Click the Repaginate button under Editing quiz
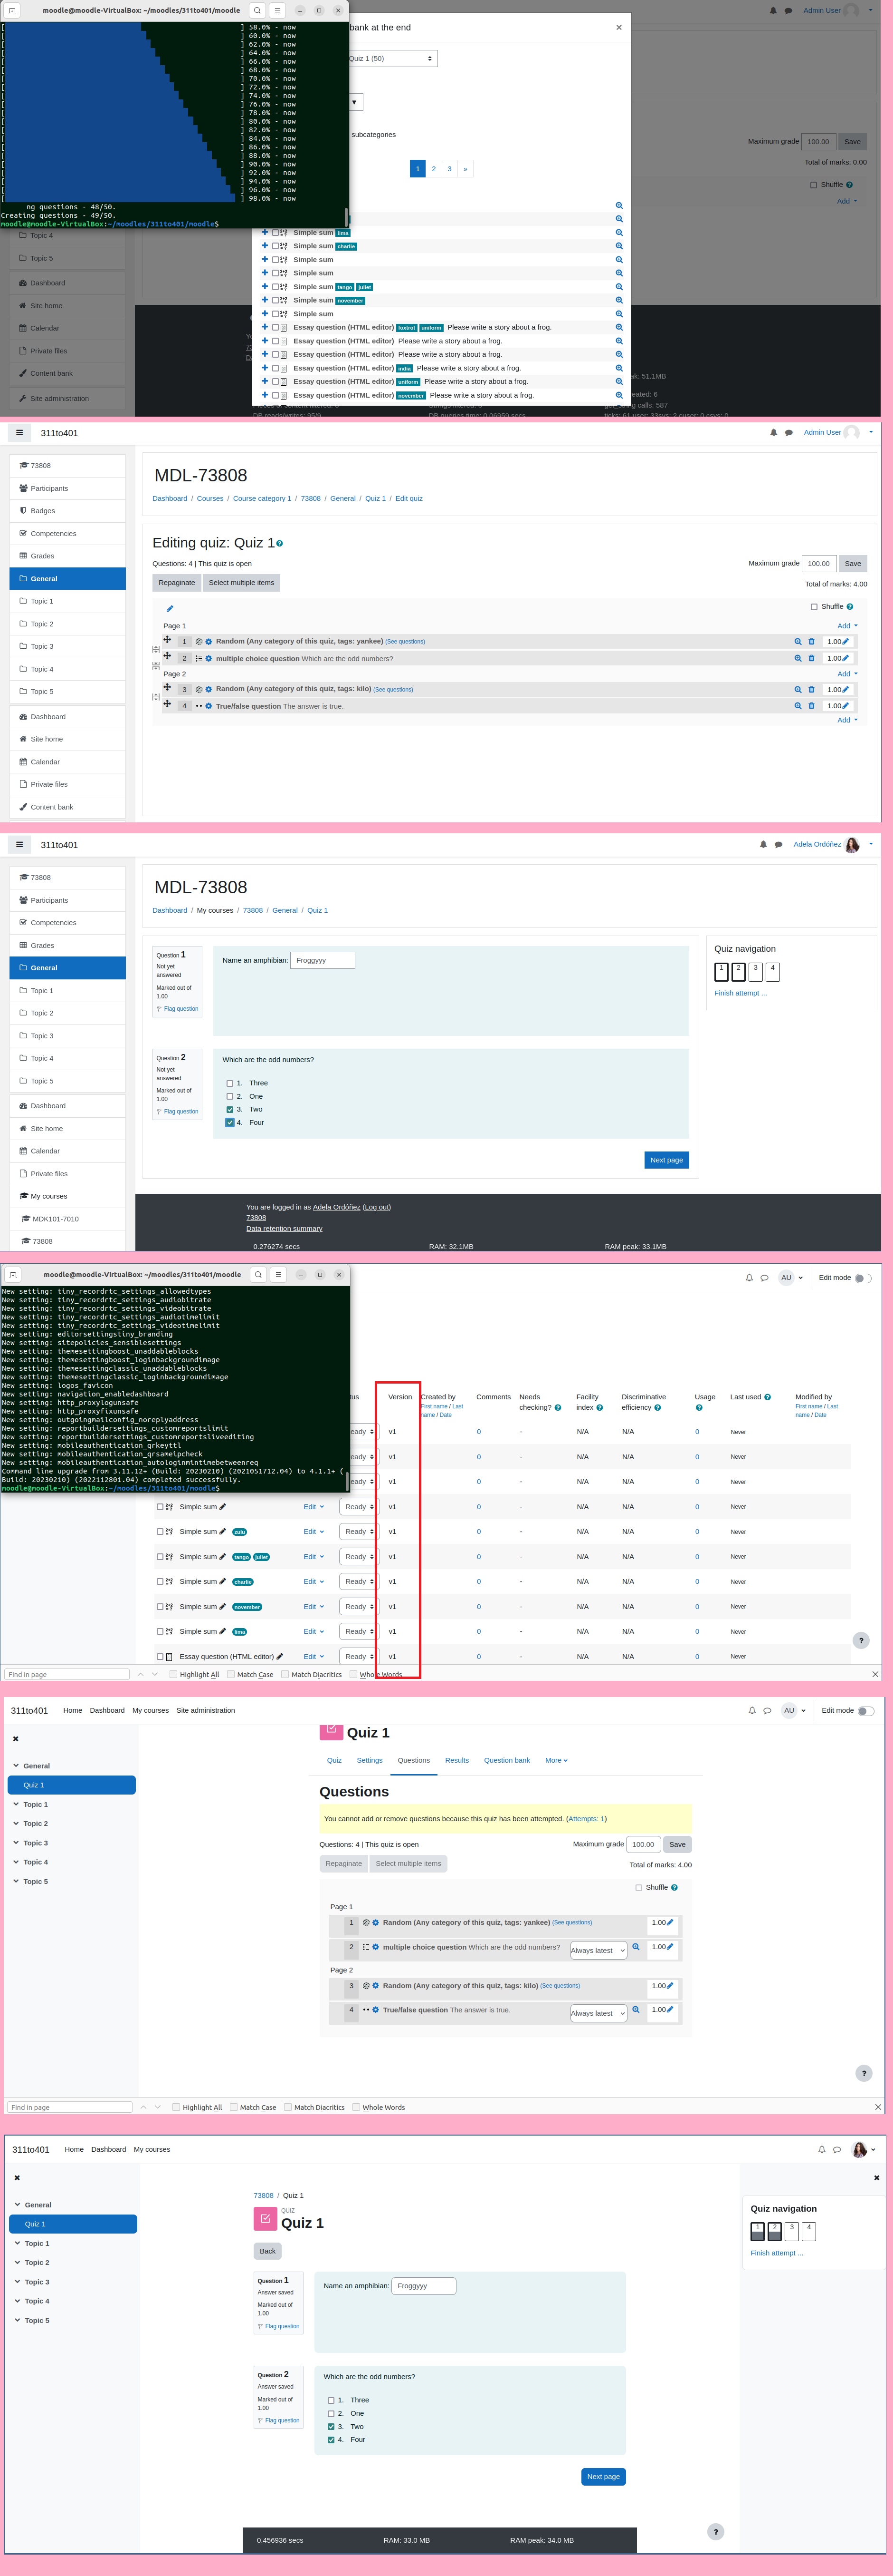This screenshot has height=2576, width=893. tap(177, 583)
